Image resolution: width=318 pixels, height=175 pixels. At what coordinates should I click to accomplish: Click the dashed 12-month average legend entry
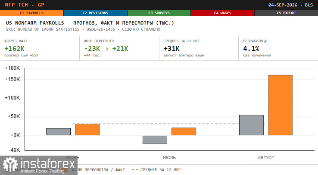click(x=156, y=170)
